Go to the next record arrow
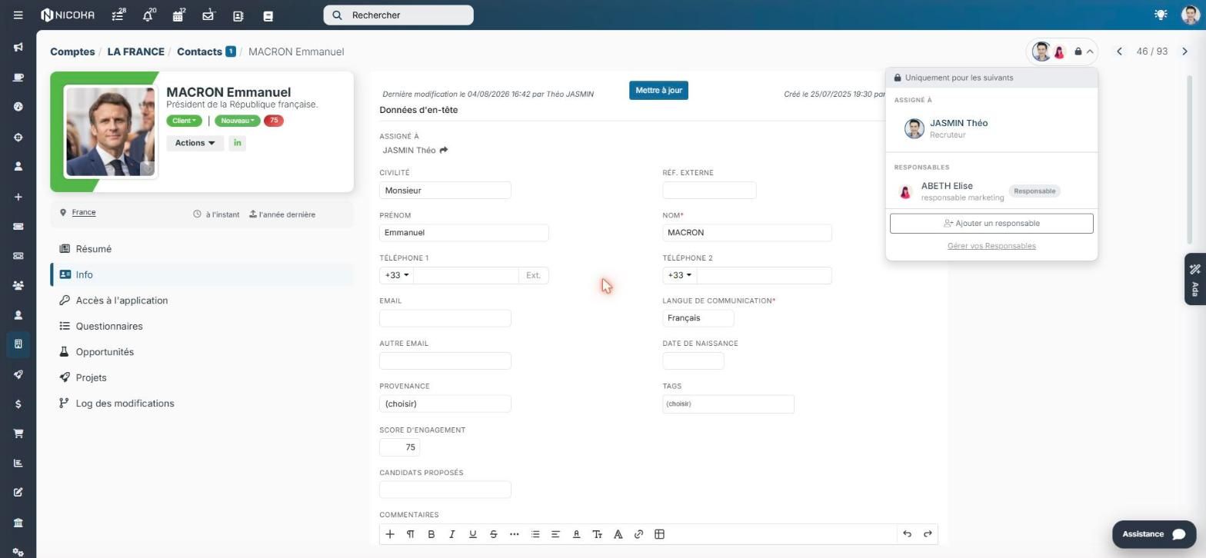 (1184, 51)
